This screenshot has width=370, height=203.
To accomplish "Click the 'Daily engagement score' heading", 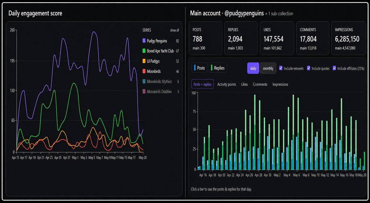I will pyautogui.click(x=35, y=13).
